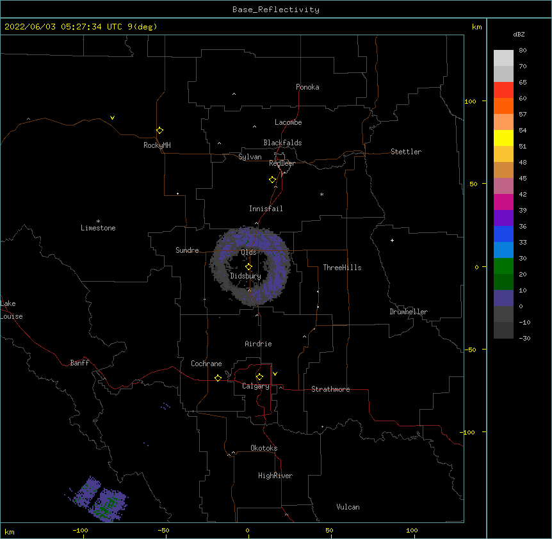Screen dimensions: 552x539
Task: Pick the royal blue 36 dBZ legend swatch
Action: (503, 234)
